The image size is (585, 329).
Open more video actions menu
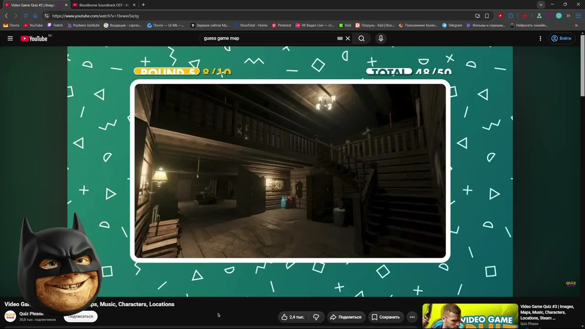pos(412,317)
